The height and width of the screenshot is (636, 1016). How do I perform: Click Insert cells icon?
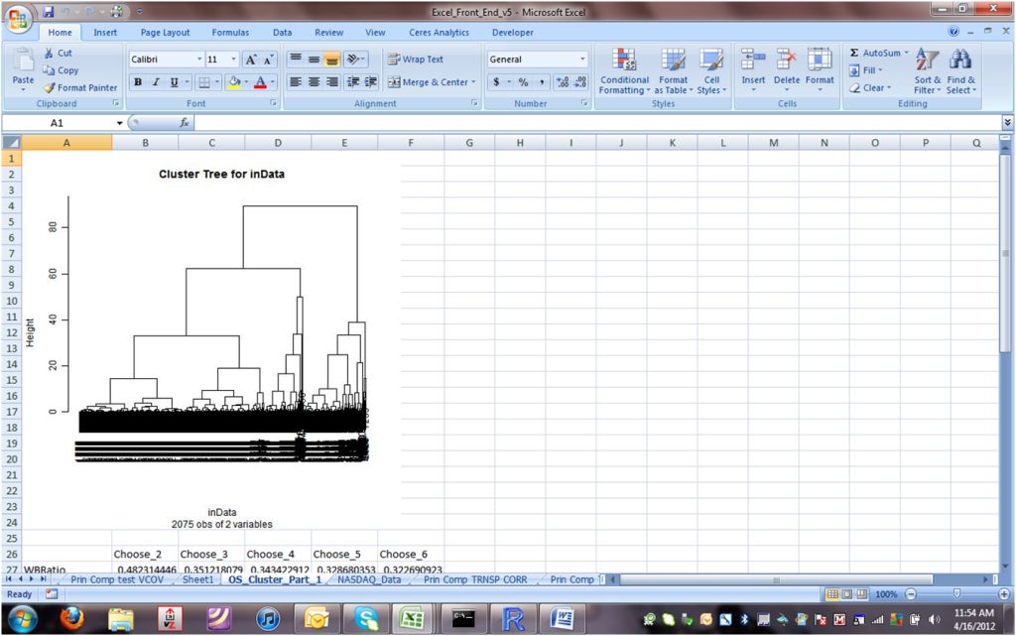753,60
